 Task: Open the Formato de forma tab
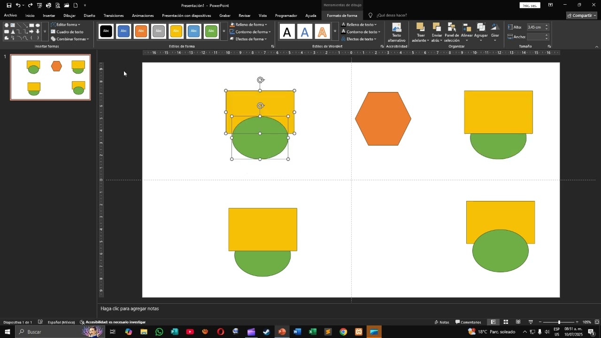coord(342,15)
